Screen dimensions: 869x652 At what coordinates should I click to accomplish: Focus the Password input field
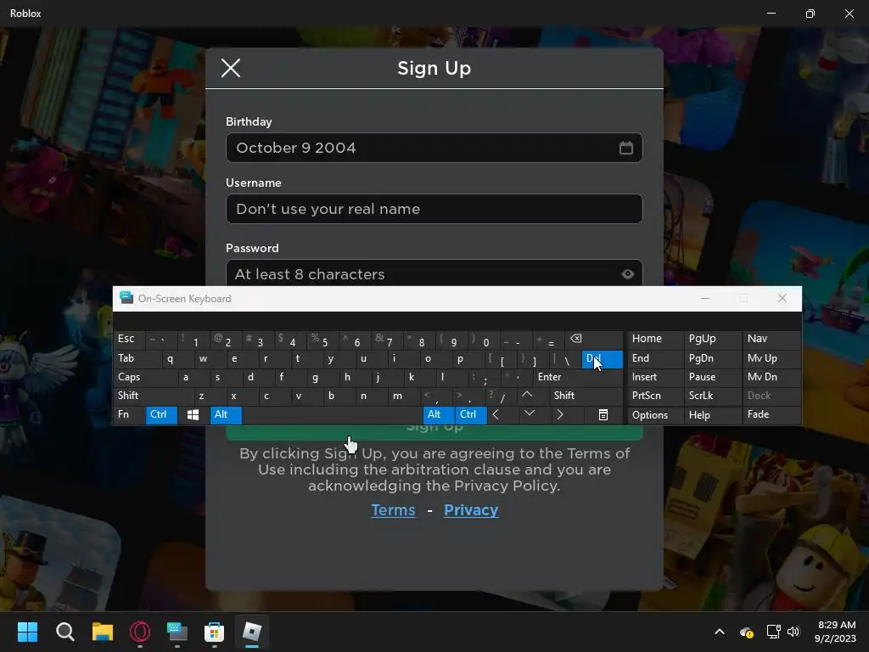(x=434, y=273)
